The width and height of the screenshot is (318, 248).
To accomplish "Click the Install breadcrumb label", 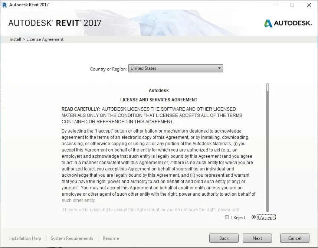I will coord(15,39).
